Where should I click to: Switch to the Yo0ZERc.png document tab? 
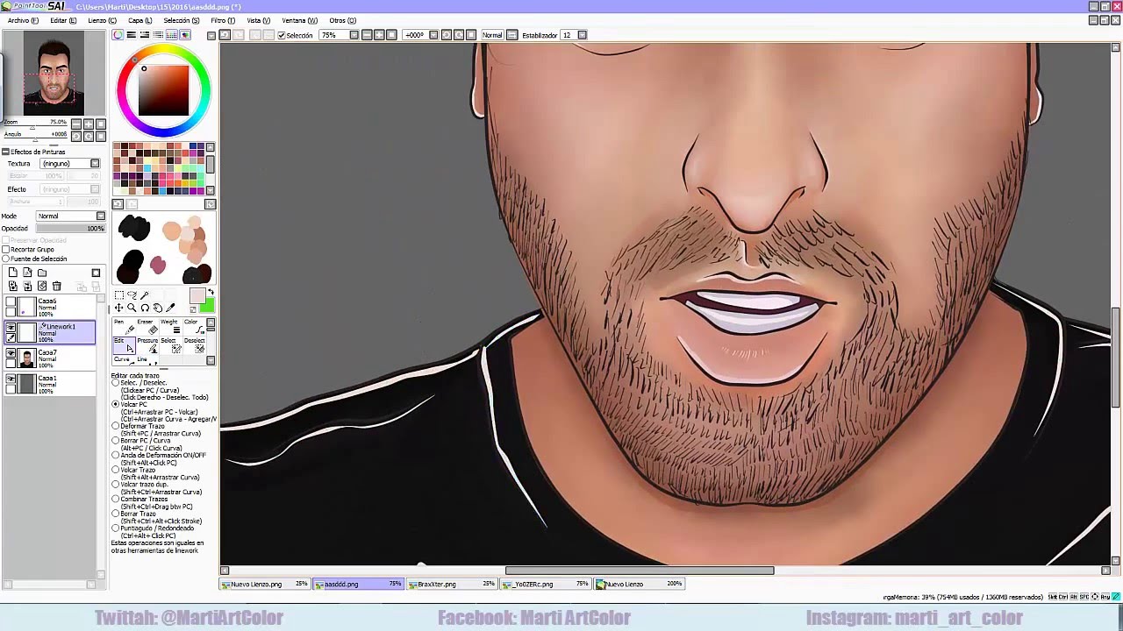(547, 584)
